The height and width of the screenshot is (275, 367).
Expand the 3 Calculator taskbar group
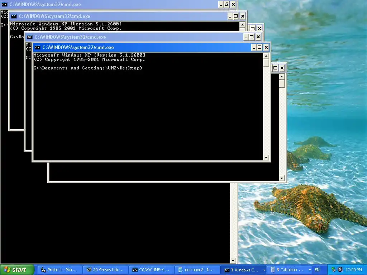(x=290, y=270)
